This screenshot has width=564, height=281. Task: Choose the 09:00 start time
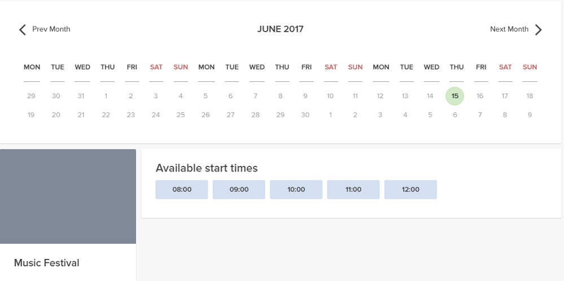coord(239,190)
